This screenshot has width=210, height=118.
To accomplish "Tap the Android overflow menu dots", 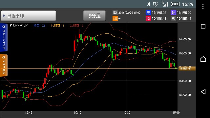I will click(203, 7).
